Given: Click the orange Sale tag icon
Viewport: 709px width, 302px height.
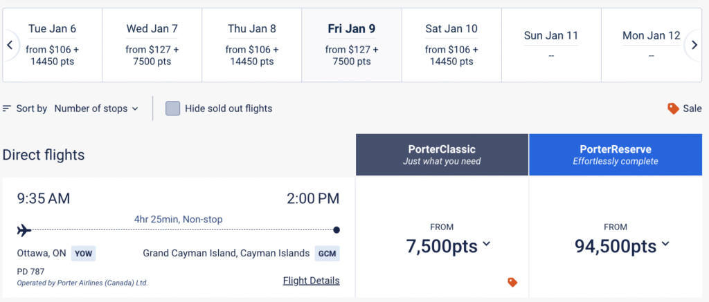Looking at the screenshot, I should point(672,108).
